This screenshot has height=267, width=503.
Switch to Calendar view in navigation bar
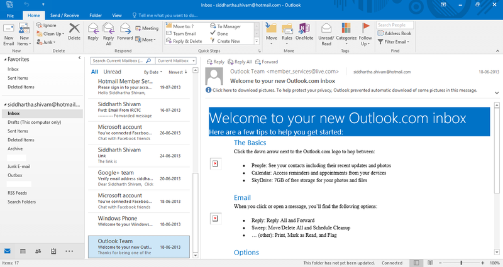[x=23, y=251]
